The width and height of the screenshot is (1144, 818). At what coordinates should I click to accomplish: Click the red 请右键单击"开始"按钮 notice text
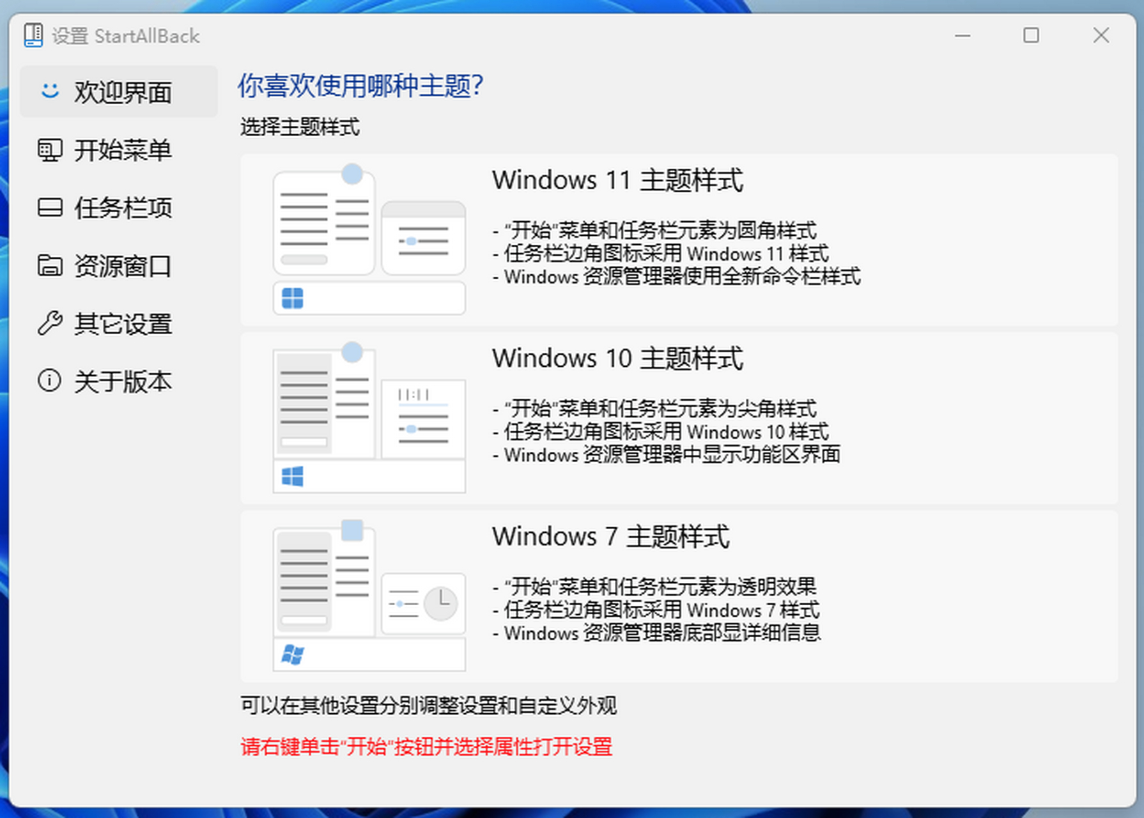pos(426,746)
